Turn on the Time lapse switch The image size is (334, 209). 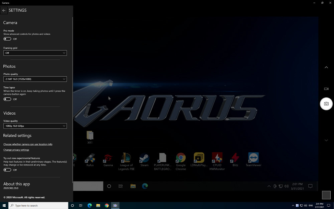click(7, 99)
